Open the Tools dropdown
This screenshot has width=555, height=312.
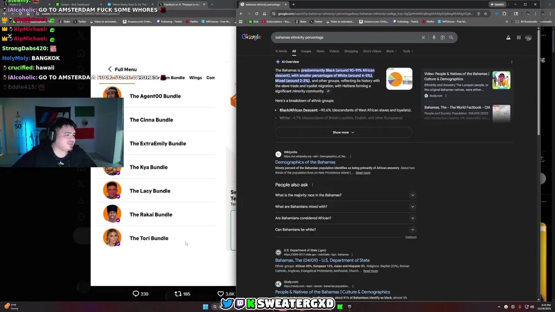pyautogui.click(x=408, y=51)
